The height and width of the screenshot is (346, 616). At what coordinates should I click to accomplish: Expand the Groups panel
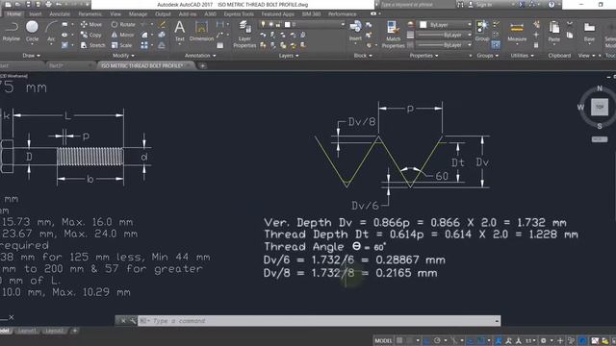click(x=488, y=56)
